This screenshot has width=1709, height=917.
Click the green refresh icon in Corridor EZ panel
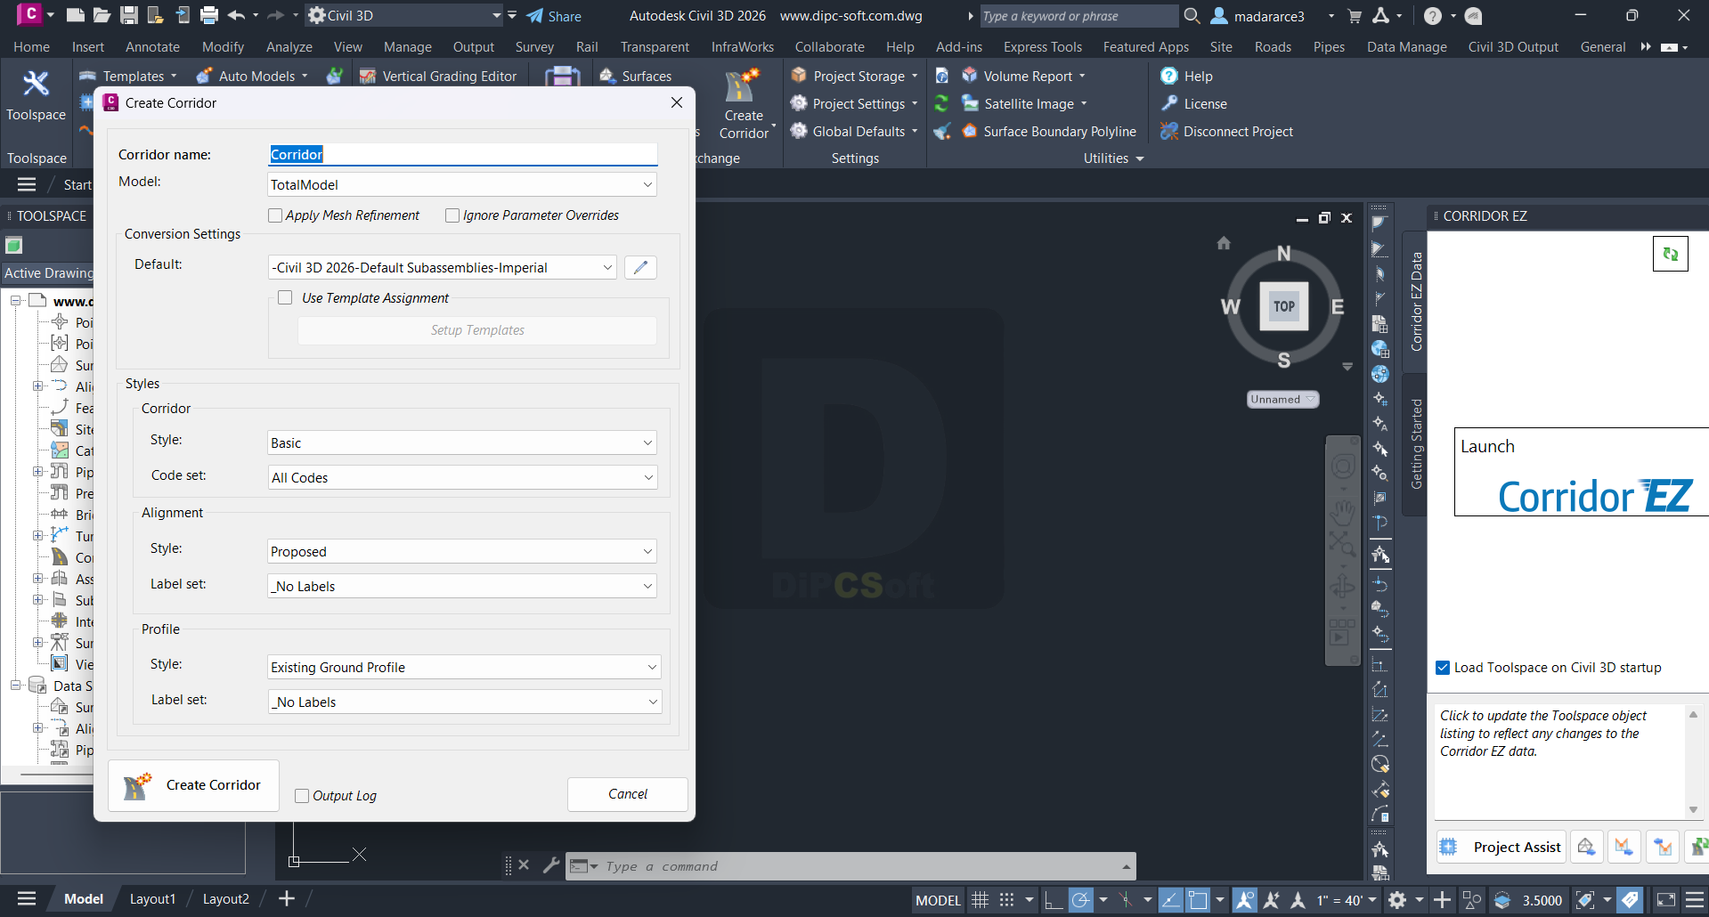[x=1670, y=254]
